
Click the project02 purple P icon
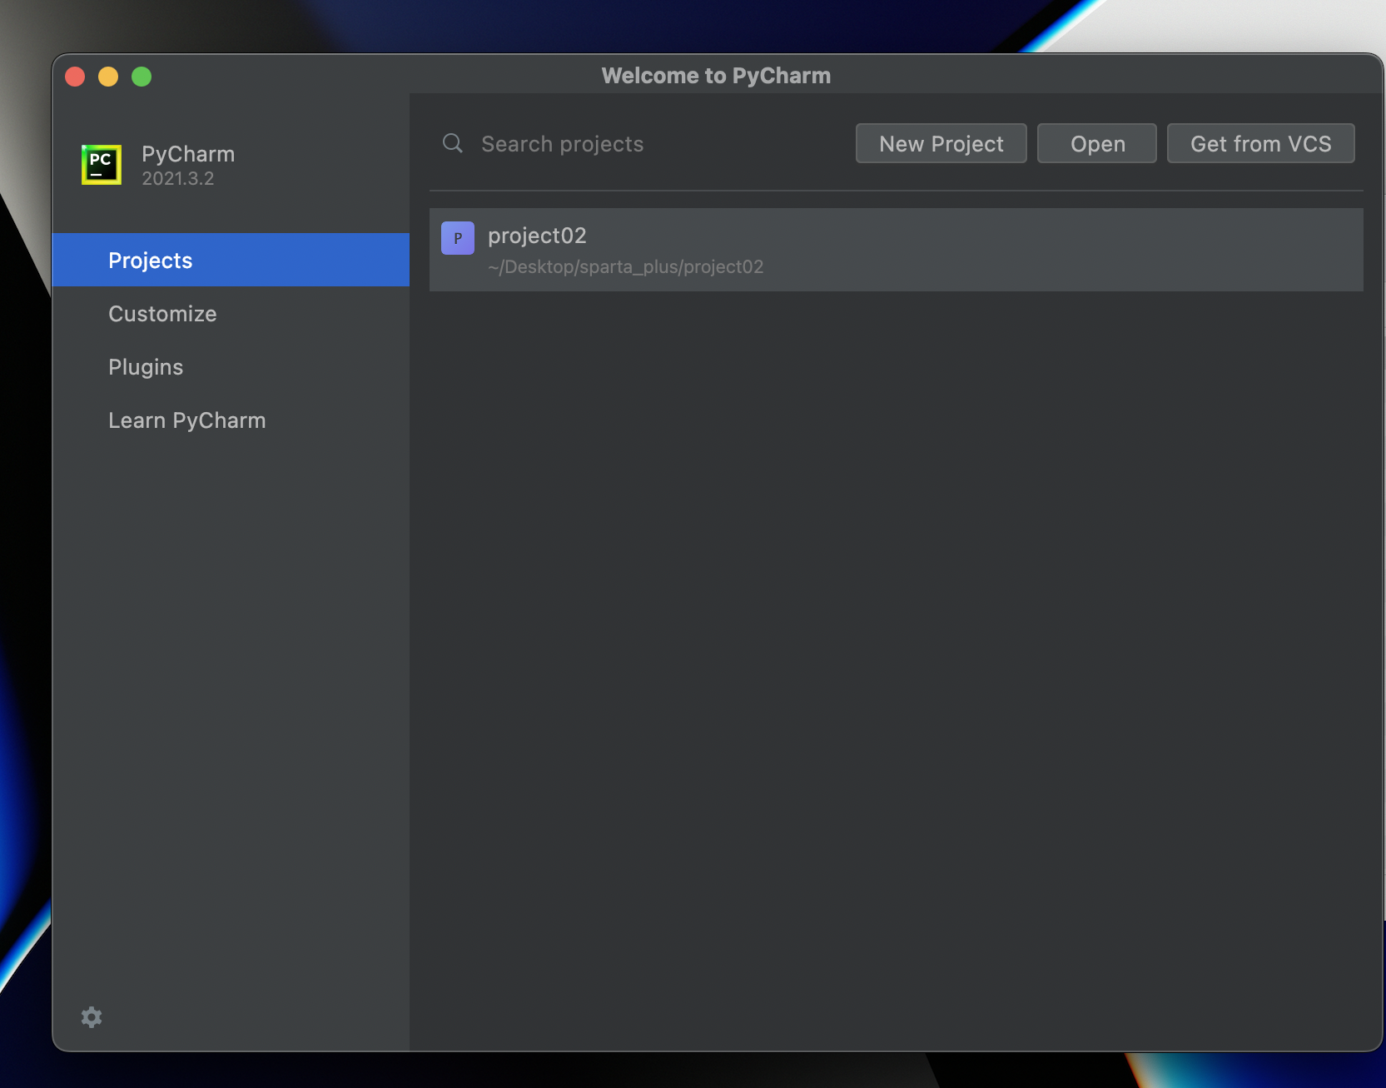458,238
